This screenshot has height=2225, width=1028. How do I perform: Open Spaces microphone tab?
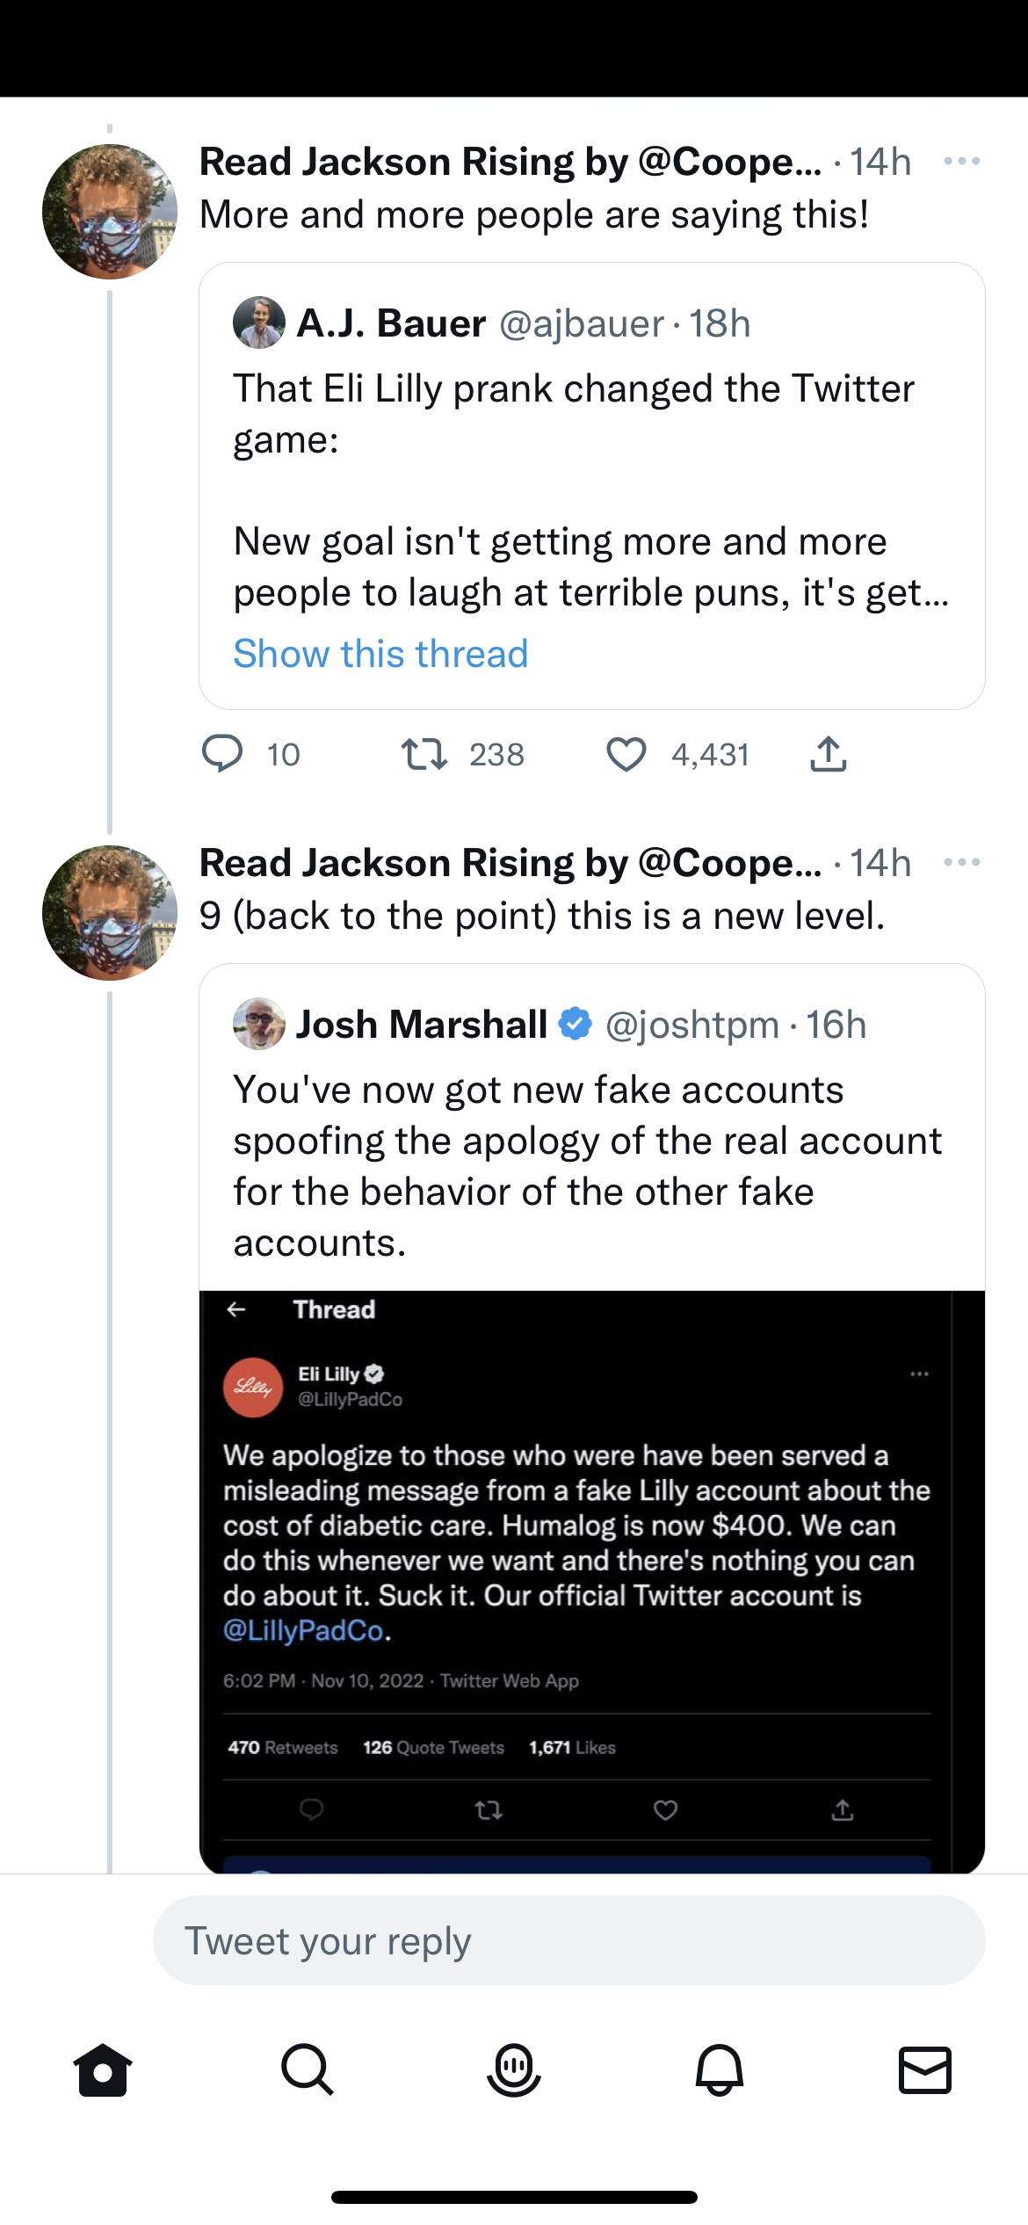click(x=514, y=2069)
